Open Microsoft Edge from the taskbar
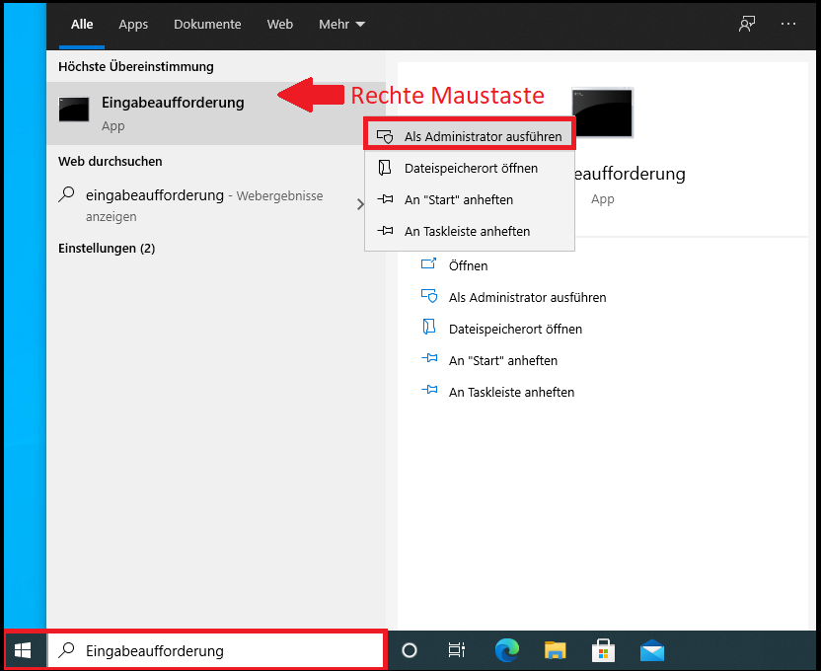Screen dimensions: 821x671 (506, 650)
